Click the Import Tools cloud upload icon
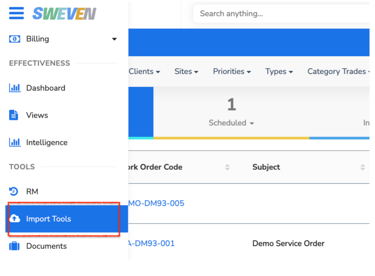Screen dimensions: 375x276 (x=15, y=219)
